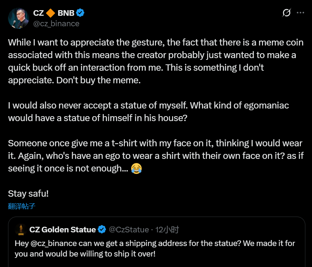
Task: Open the more options ellipsis menu
Action: click(x=300, y=13)
